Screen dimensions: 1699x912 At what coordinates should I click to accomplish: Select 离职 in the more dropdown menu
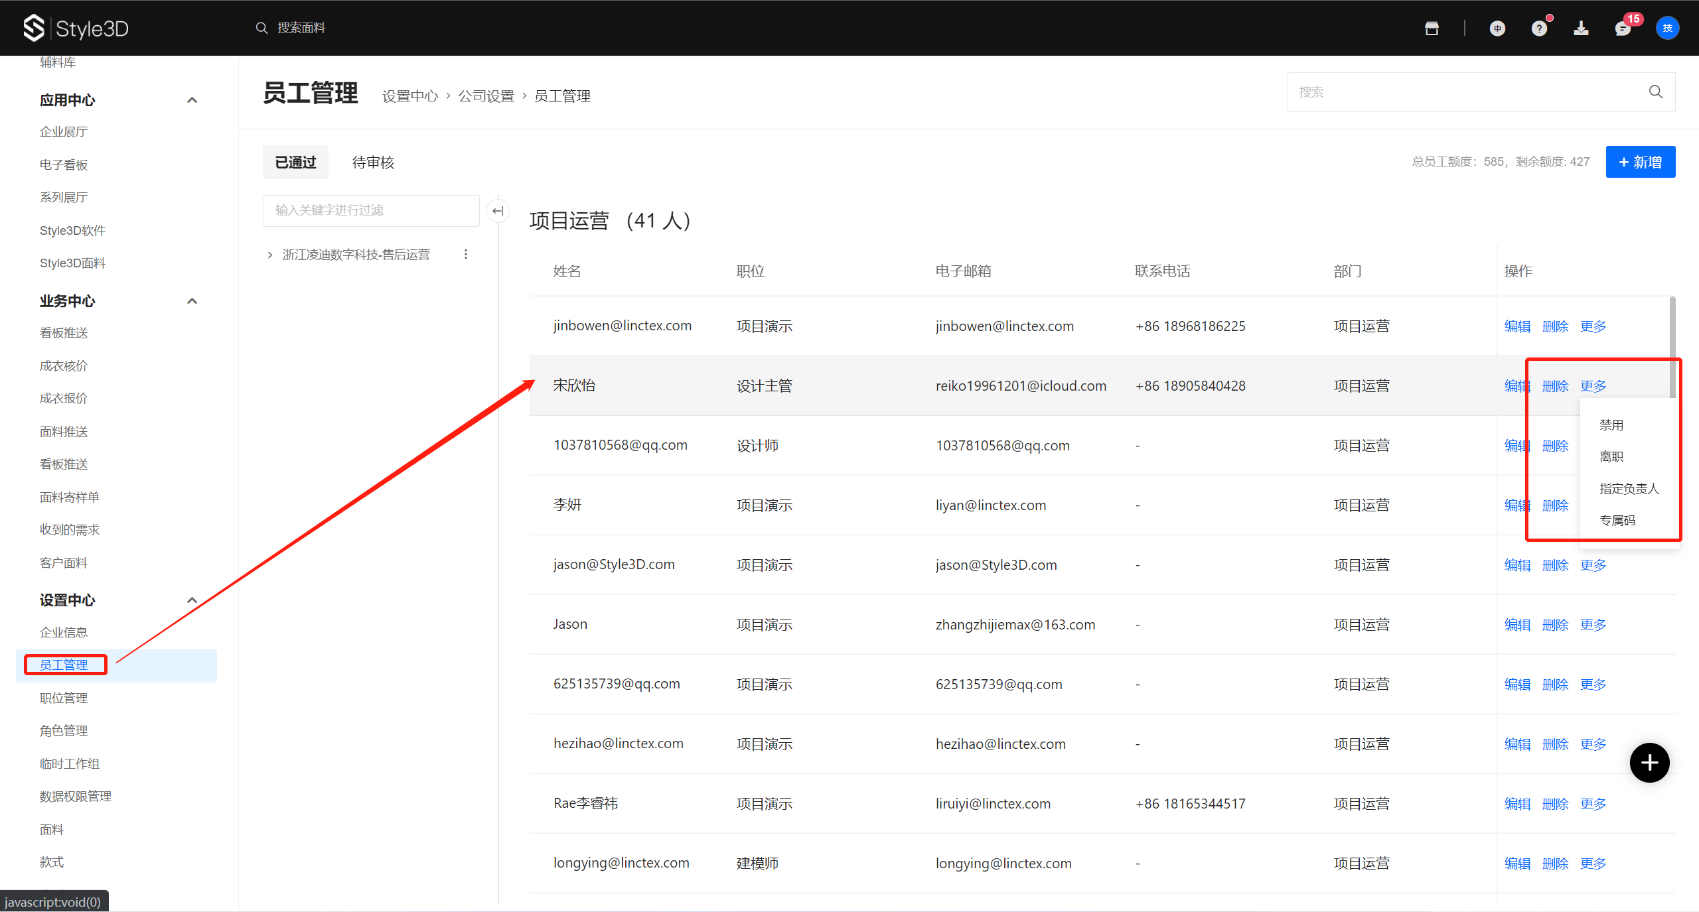1611,457
